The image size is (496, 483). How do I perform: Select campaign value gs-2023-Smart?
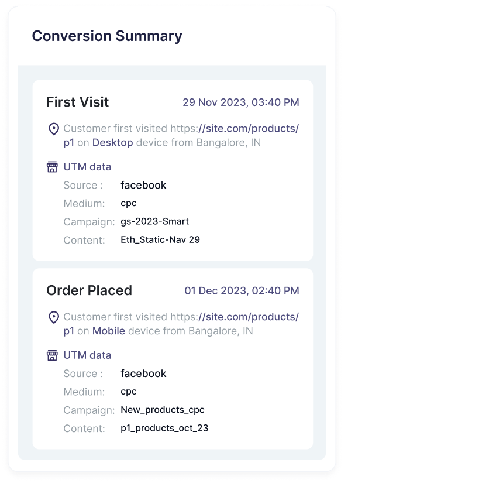[x=154, y=221]
